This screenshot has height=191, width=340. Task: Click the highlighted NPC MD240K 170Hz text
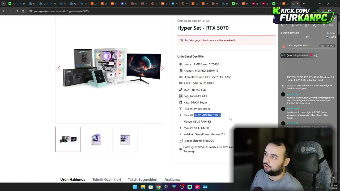208,115
